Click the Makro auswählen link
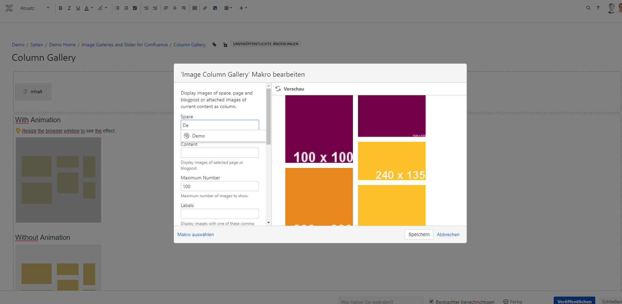 click(x=195, y=234)
